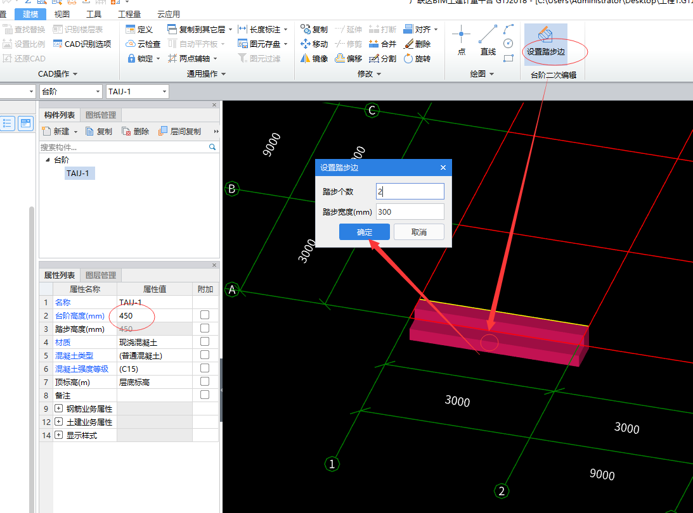This screenshot has height=513, width=693.
Task: Click 复制 button in component list
Action: 99,131
